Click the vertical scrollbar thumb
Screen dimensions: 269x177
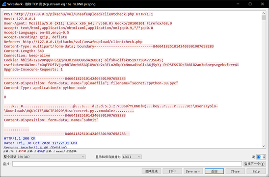pos(264,18)
